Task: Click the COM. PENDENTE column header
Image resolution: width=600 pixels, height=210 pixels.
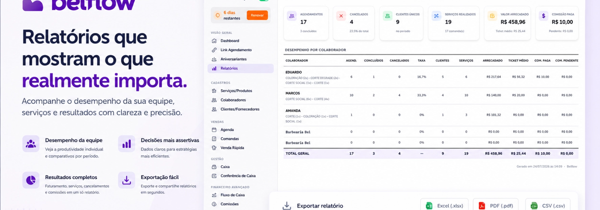Action: click(x=567, y=60)
